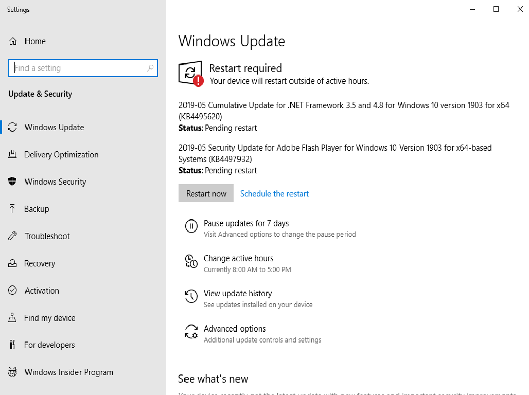Click the See what's new heading
Viewport: 529px width, 395px height.
click(213, 379)
